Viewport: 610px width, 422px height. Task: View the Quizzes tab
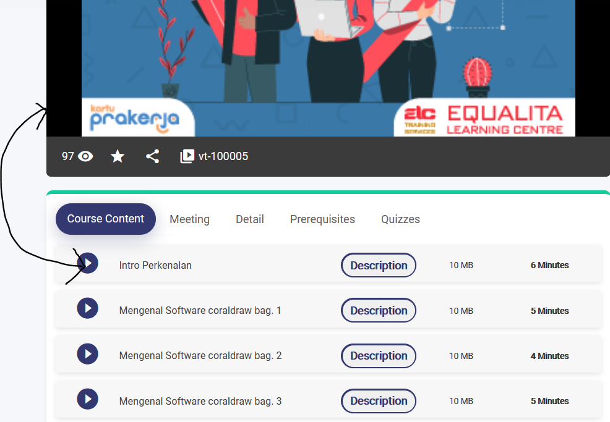(400, 219)
